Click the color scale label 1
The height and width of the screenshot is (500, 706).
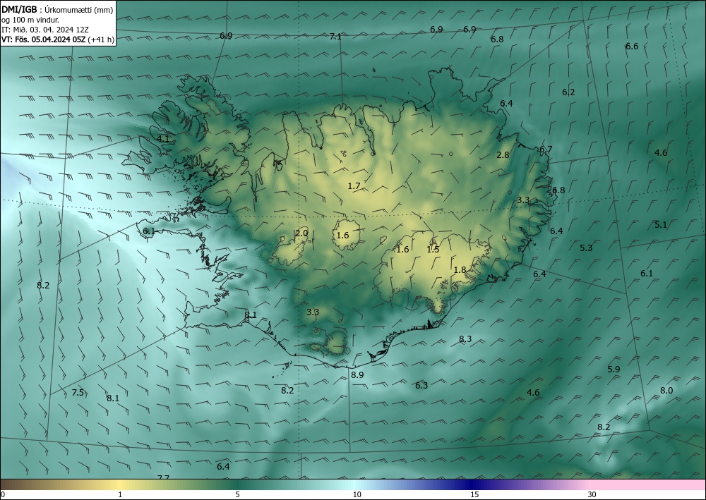pos(120,495)
